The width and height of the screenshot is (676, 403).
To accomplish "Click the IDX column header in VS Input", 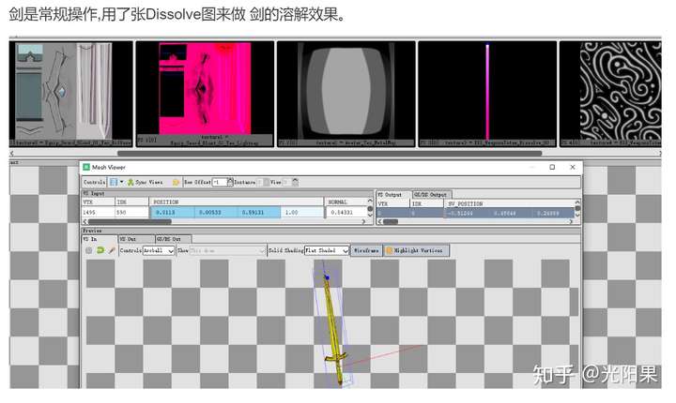I will 132,201.
